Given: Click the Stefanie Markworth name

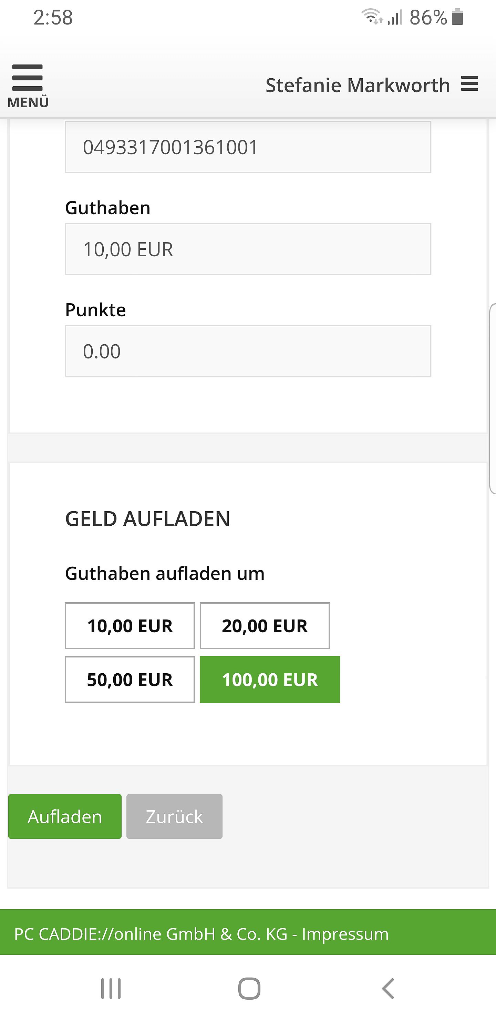Looking at the screenshot, I should 358,85.
